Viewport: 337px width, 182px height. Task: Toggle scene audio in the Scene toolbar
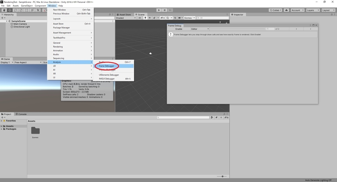point(150,18)
